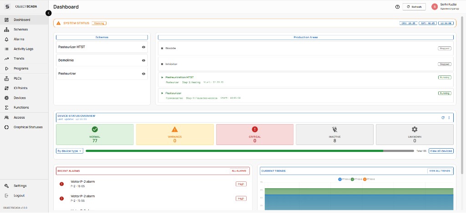
Task: Refresh the Device Status Overview panel icon
Action: click(x=443, y=118)
